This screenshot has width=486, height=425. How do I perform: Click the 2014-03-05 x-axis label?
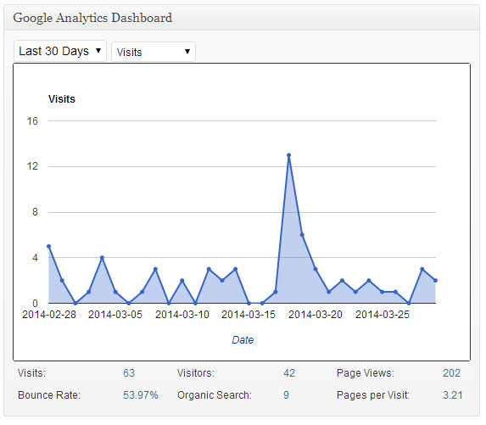tap(115, 315)
